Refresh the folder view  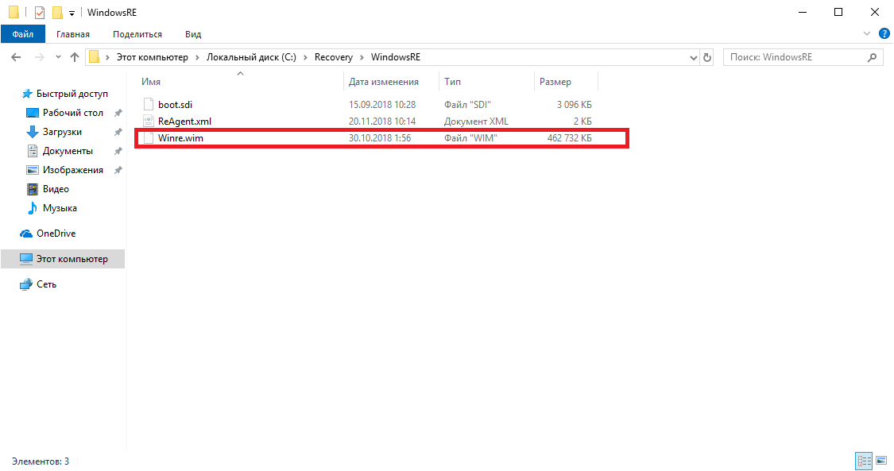tap(707, 57)
